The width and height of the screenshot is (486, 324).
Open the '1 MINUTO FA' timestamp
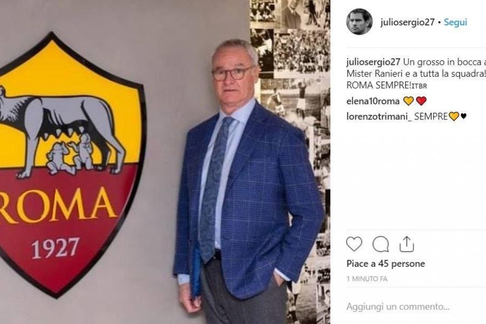367,279
